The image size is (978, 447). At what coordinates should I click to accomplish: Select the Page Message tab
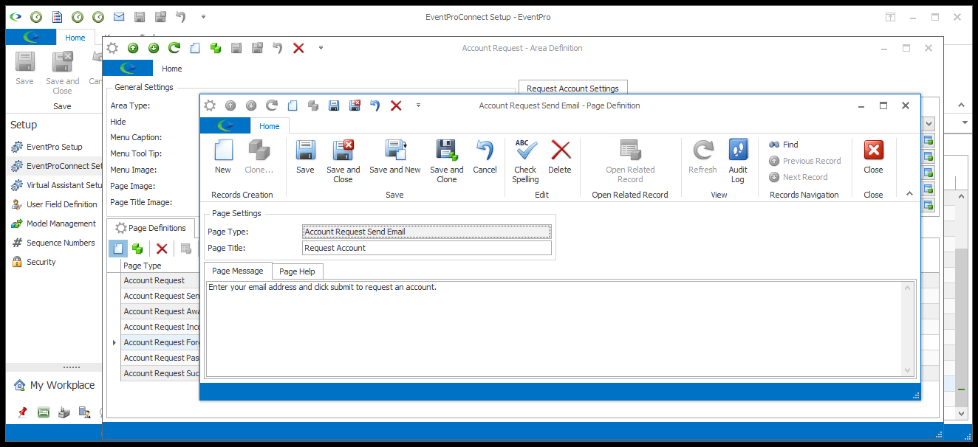[238, 271]
